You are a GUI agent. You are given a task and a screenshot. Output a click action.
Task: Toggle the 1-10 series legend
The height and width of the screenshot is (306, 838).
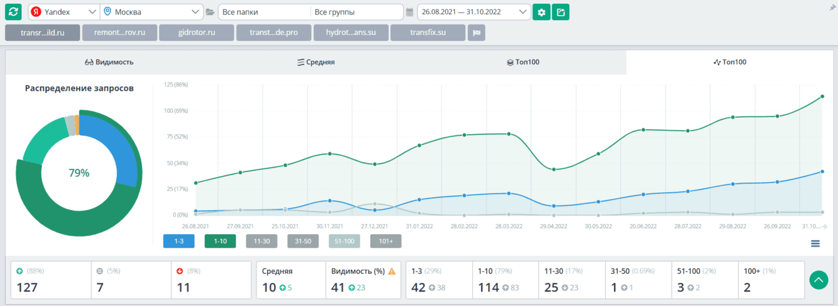pos(220,241)
